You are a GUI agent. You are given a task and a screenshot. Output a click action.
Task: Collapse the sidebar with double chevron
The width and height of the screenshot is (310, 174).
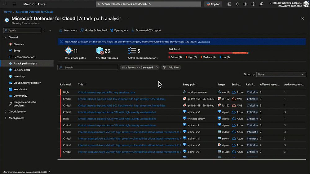point(50,30)
